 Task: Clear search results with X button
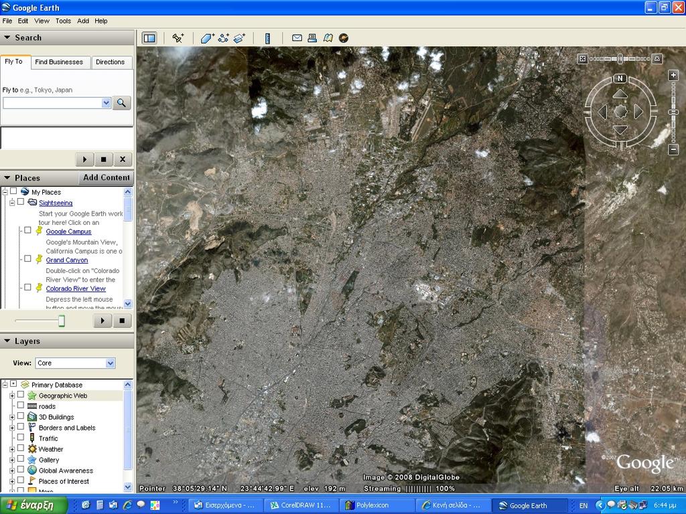[123, 159]
